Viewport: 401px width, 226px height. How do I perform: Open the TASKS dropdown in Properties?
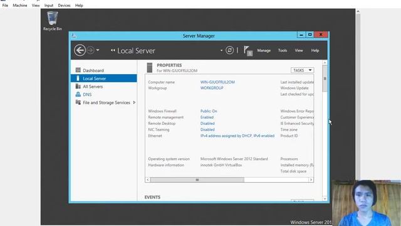click(302, 70)
